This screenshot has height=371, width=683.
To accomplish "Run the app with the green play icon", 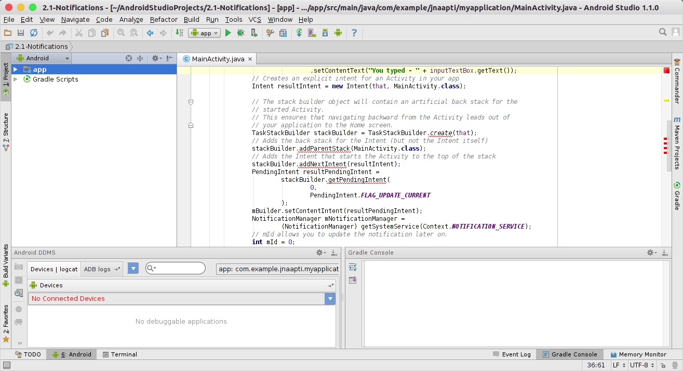I will click(228, 33).
